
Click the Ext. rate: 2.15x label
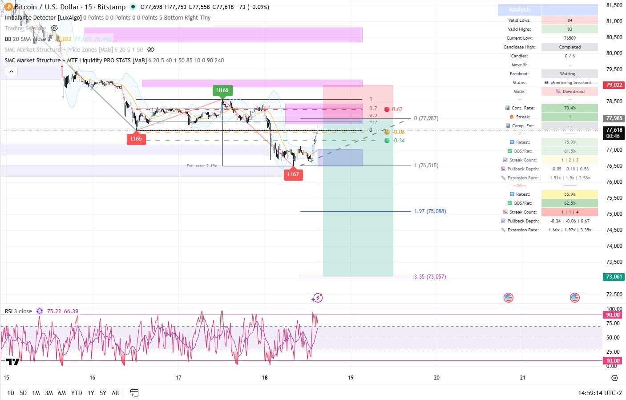tap(202, 166)
